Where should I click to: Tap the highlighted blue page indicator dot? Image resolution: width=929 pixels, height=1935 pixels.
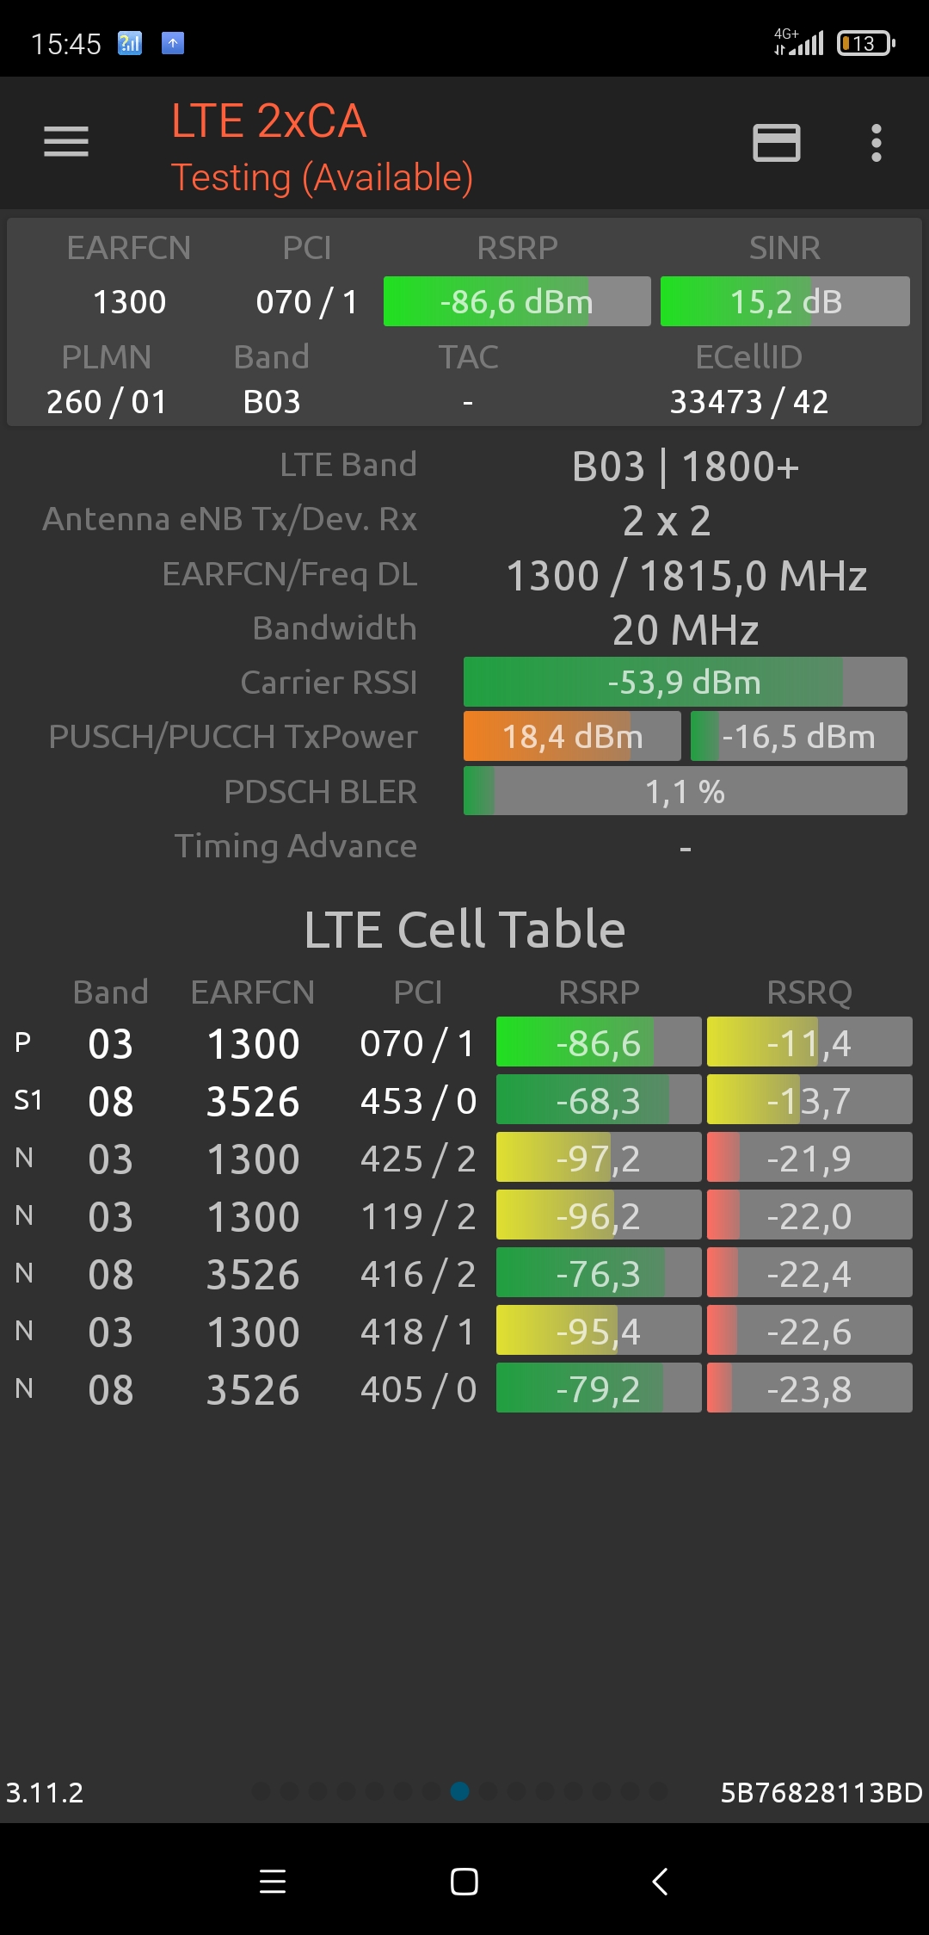tap(460, 1791)
